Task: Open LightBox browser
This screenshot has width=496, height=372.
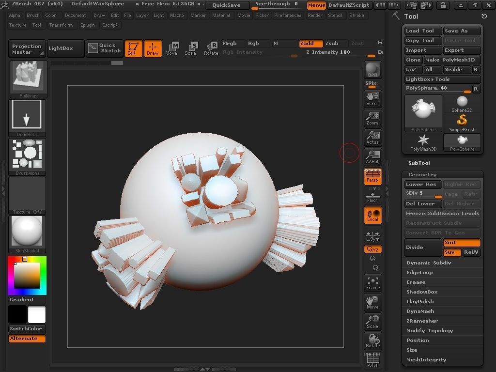Action: (65, 48)
